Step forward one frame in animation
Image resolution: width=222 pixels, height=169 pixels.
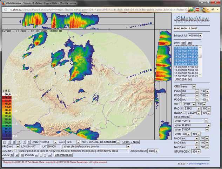point(25,142)
